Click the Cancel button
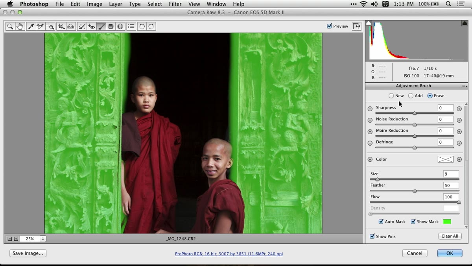This screenshot has width=472, height=266. click(x=415, y=253)
